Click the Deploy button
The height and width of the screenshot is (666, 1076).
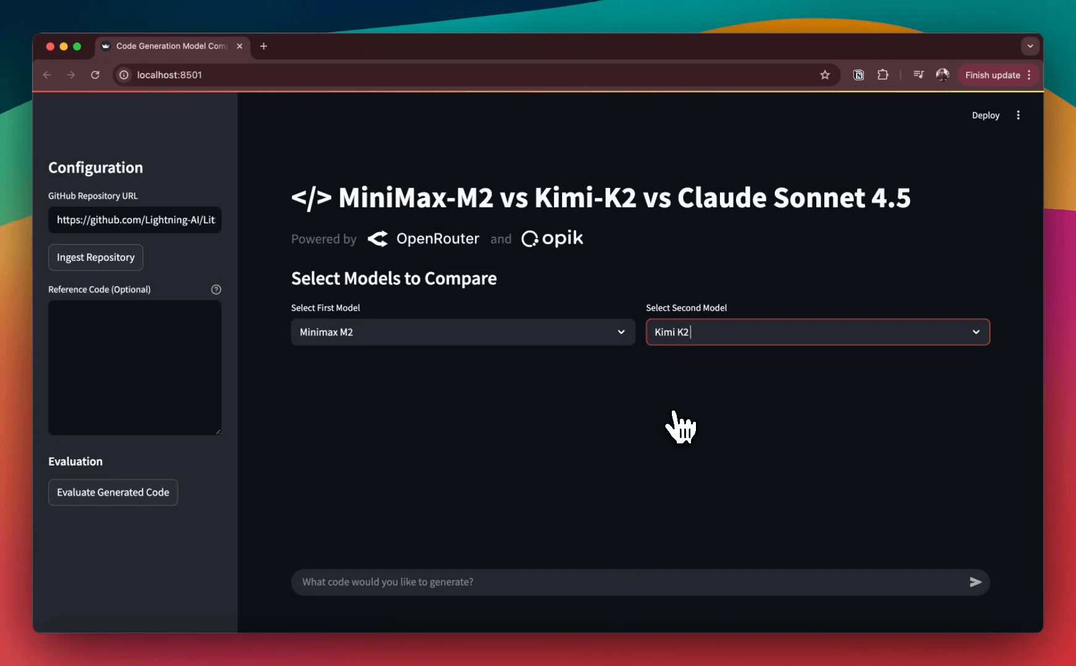(985, 115)
